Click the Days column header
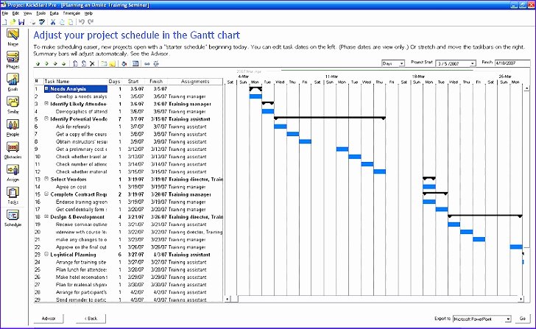 pos(114,81)
